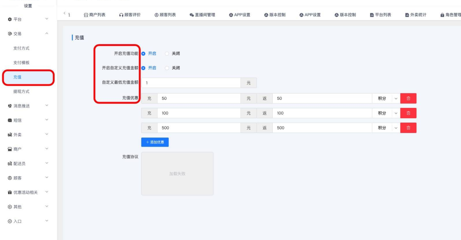
Task: Select 关闭 for 开启充值功能
Action: [x=167, y=53]
